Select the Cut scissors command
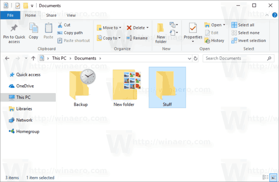279x182 pixels. click(x=64, y=25)
